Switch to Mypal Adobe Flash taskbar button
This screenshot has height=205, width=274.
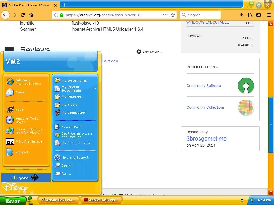59,200
